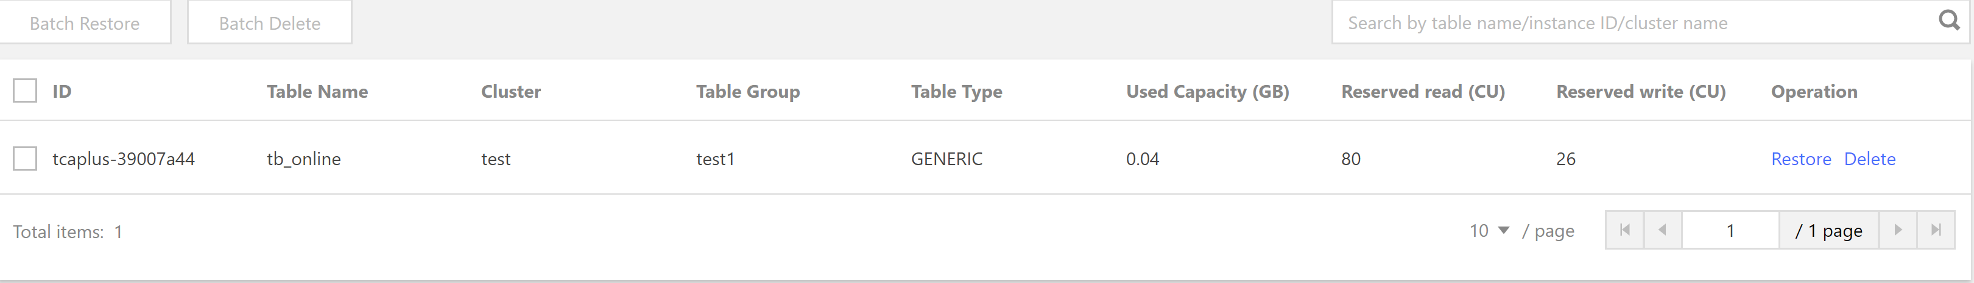The width and height of the screenshot is (1974, 283).
Task: Click the page number input box
Action: point(1730,230)
